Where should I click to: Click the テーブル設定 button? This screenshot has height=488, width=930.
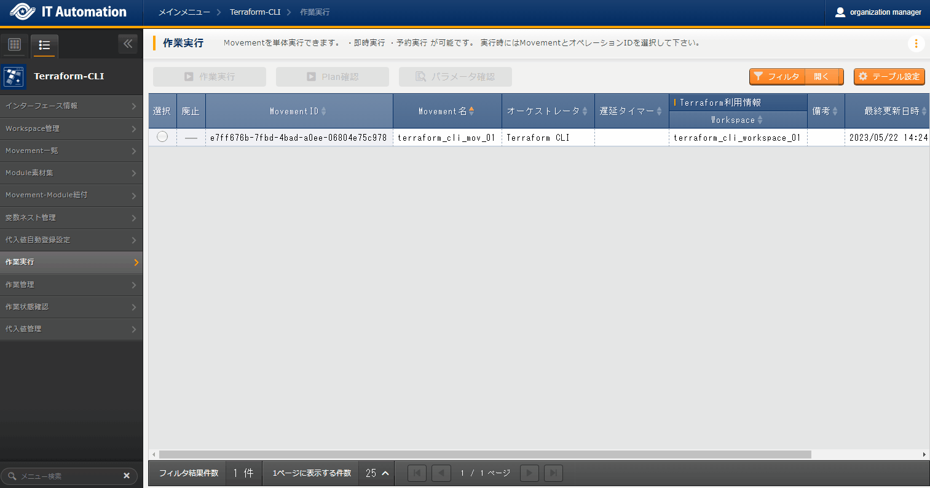click(889, 77)
